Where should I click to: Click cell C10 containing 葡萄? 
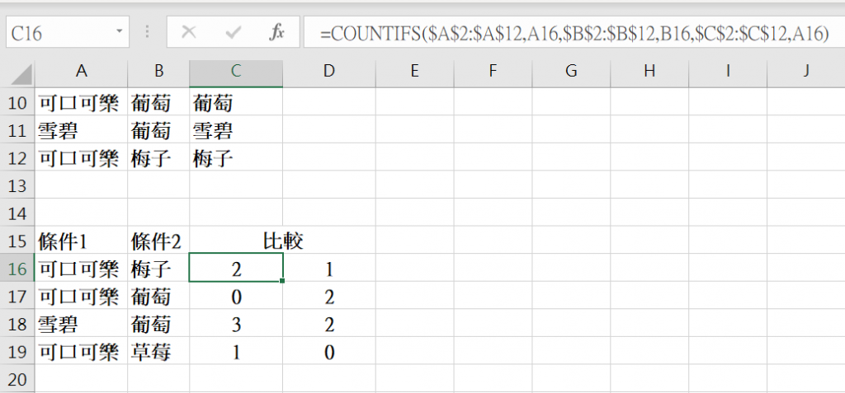pyautogui.click(x=236, y=101)
